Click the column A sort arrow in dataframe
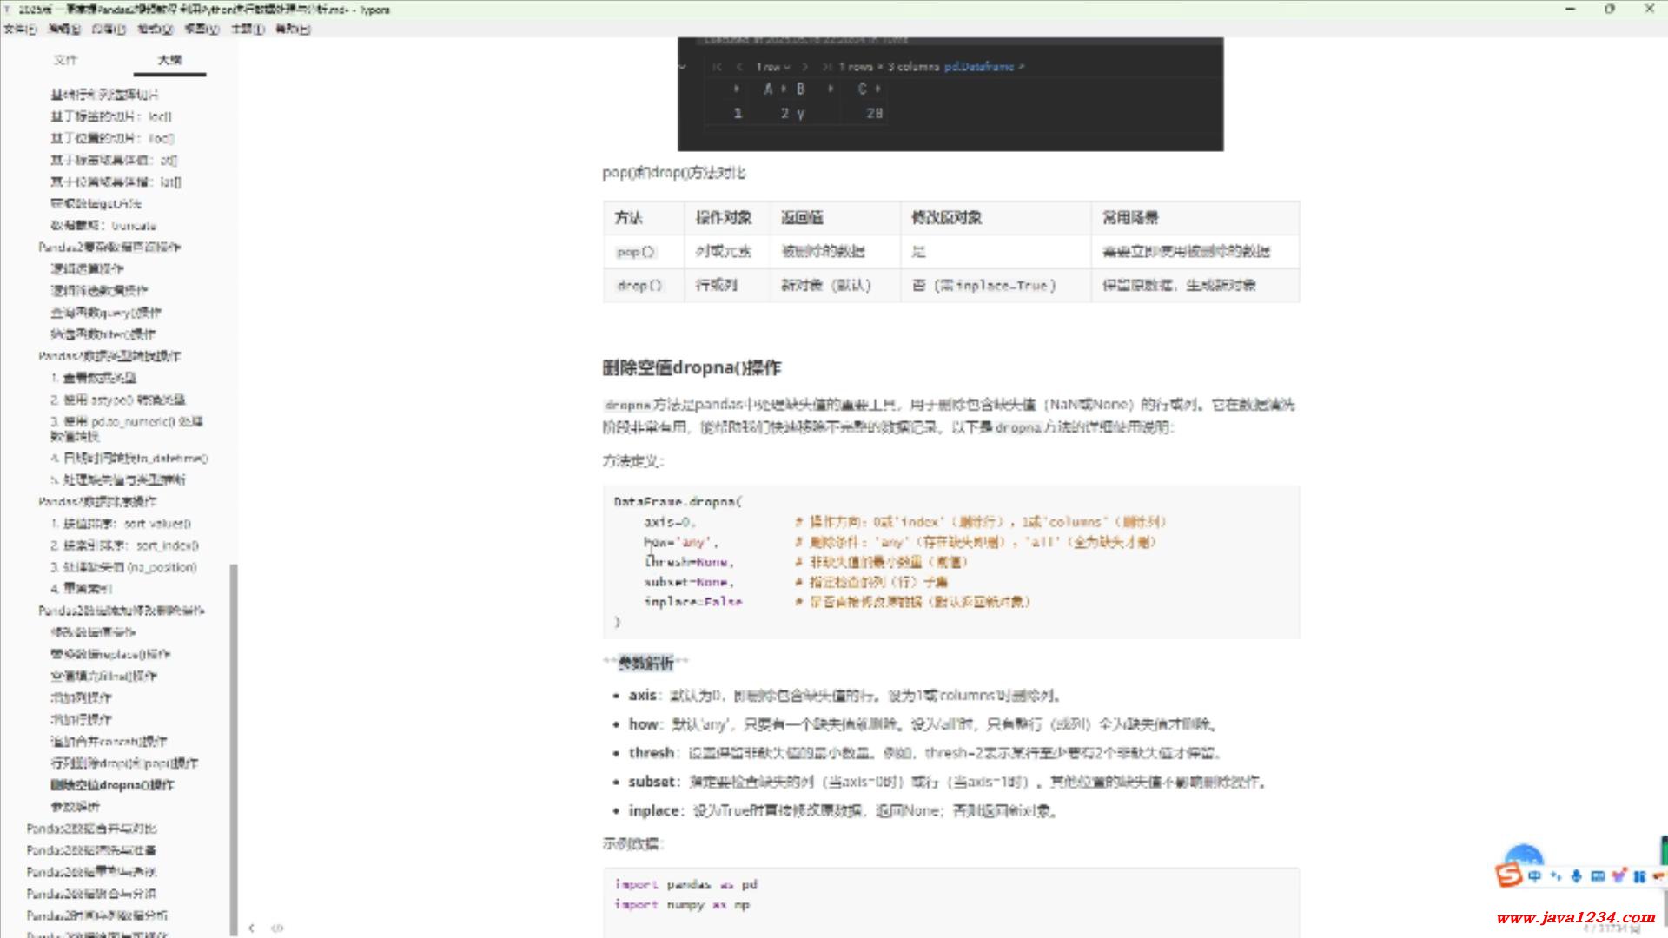1668x938 pixels. pos(784,89)
